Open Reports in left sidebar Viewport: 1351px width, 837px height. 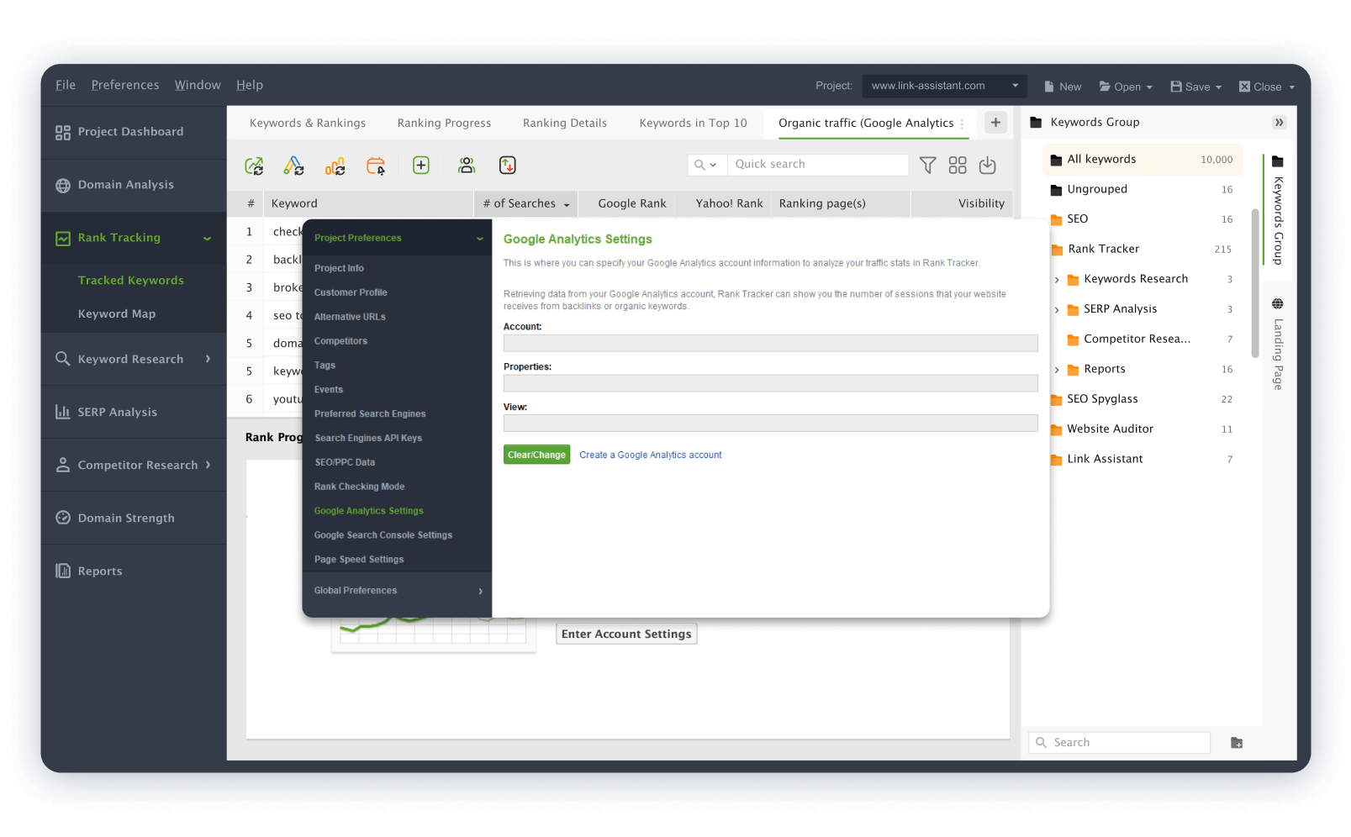coord(134,571)
